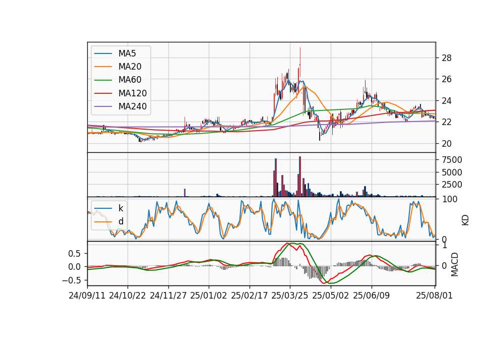Screen dimensions: 484x348
Task: Click the MACD axis label
Action: [454, 264]
